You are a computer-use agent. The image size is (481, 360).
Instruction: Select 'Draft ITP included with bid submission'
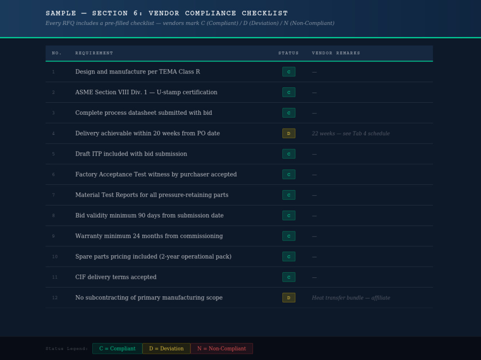pyautogui.click(x=131, y=154)
